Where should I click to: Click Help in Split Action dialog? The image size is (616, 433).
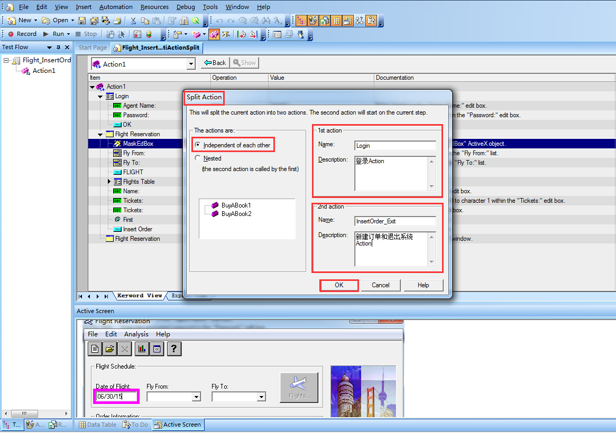coord(423,285)
